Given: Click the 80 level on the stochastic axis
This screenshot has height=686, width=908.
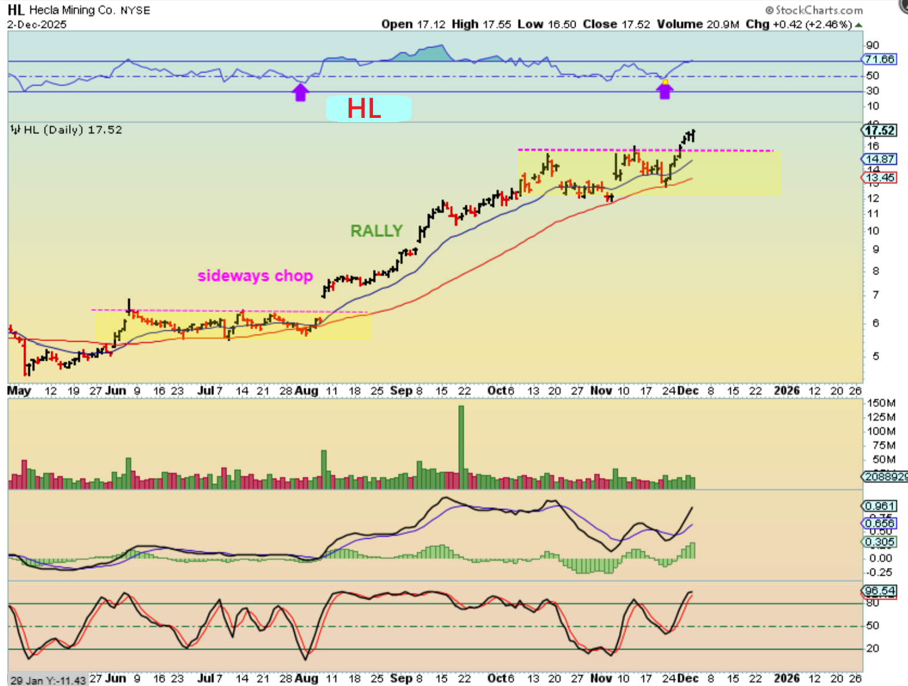Looking at the screenshot, I should (873, 603).
